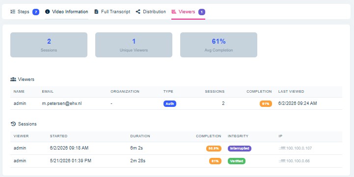Click the Video Information info icon
The image size is (354, 177).
coord(47,12)
